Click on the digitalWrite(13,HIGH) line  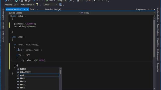[x=33, y=60]
